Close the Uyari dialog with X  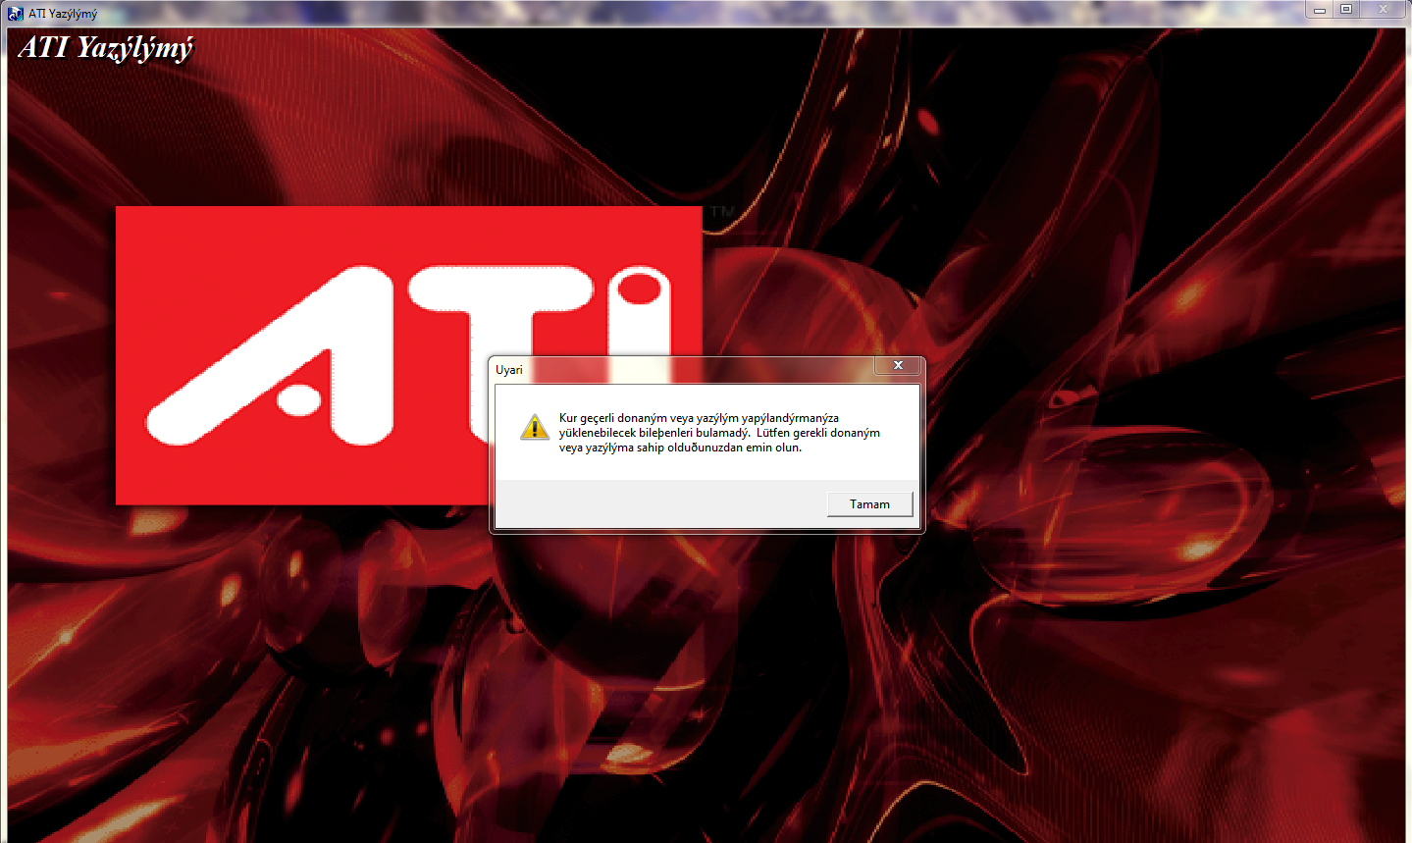898,365
